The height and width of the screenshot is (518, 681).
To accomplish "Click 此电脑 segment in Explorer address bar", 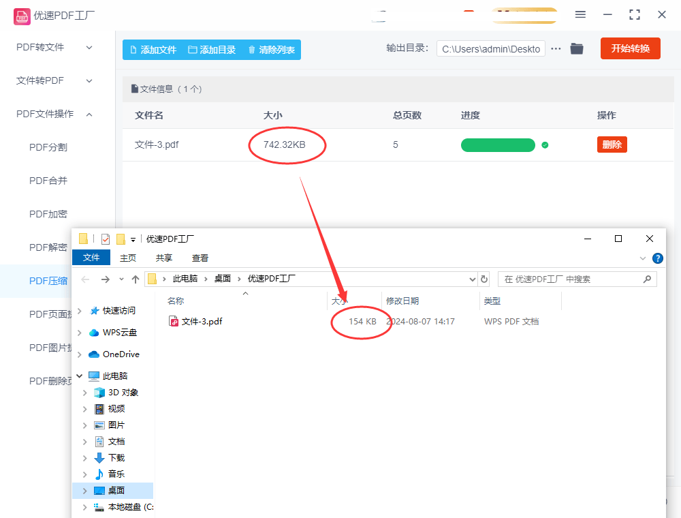I will click(x=185, y=279).
